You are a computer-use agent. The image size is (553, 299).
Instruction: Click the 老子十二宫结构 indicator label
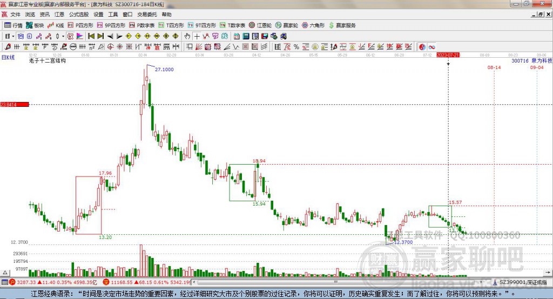(x=48, y=60)
